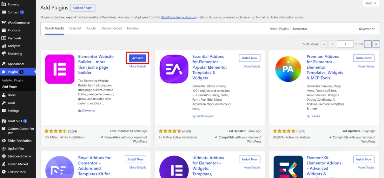Open the Elementor author link

[89, 111]
